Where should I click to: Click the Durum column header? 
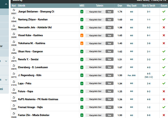point(164,6)
